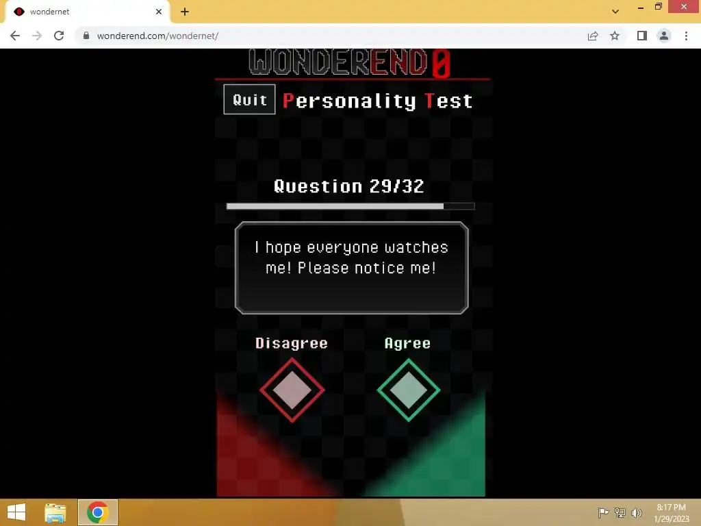
Task: Select the green Agree diamond
Action: pyautogui.click(x=409, y=390)
